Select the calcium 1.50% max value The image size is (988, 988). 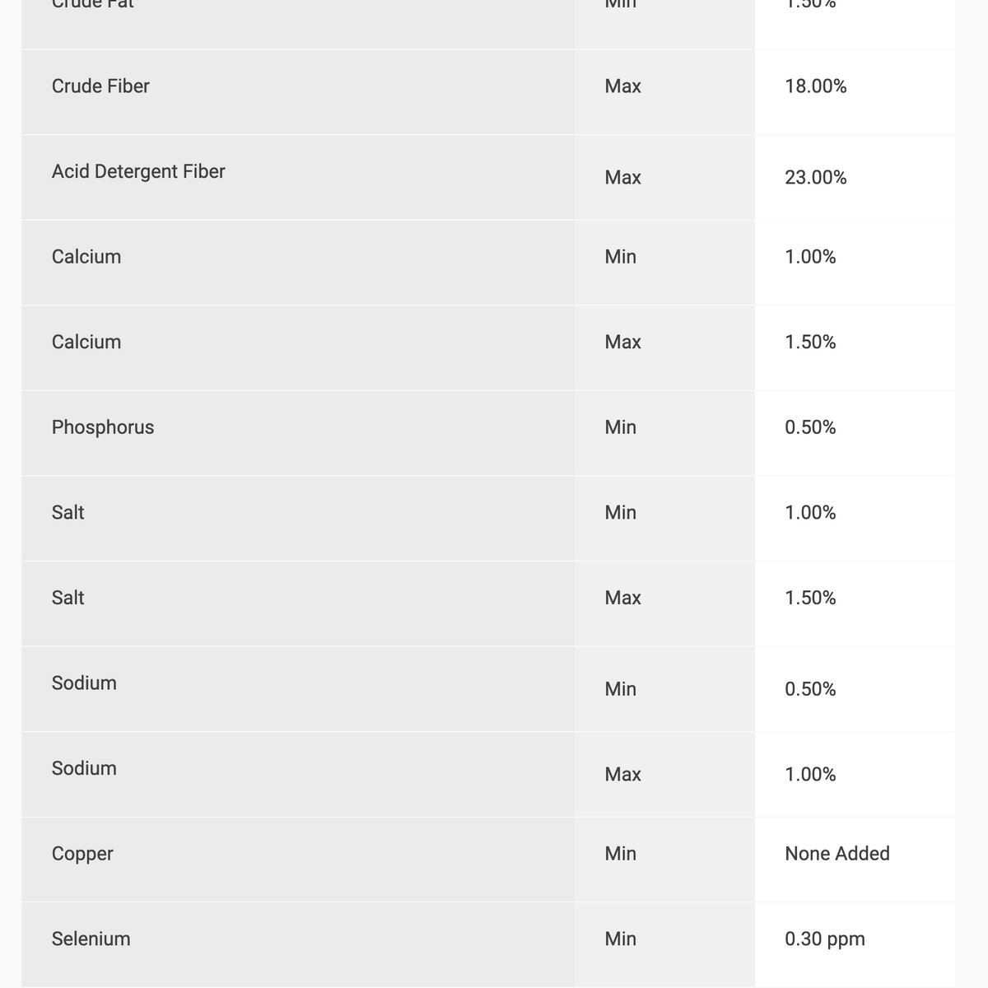point(810,342)
